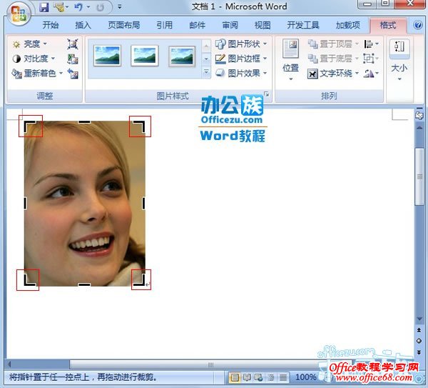This screenshot has width=428, height=388.
Task: Select the first picture style thumbnail
Action: (107, 56)
